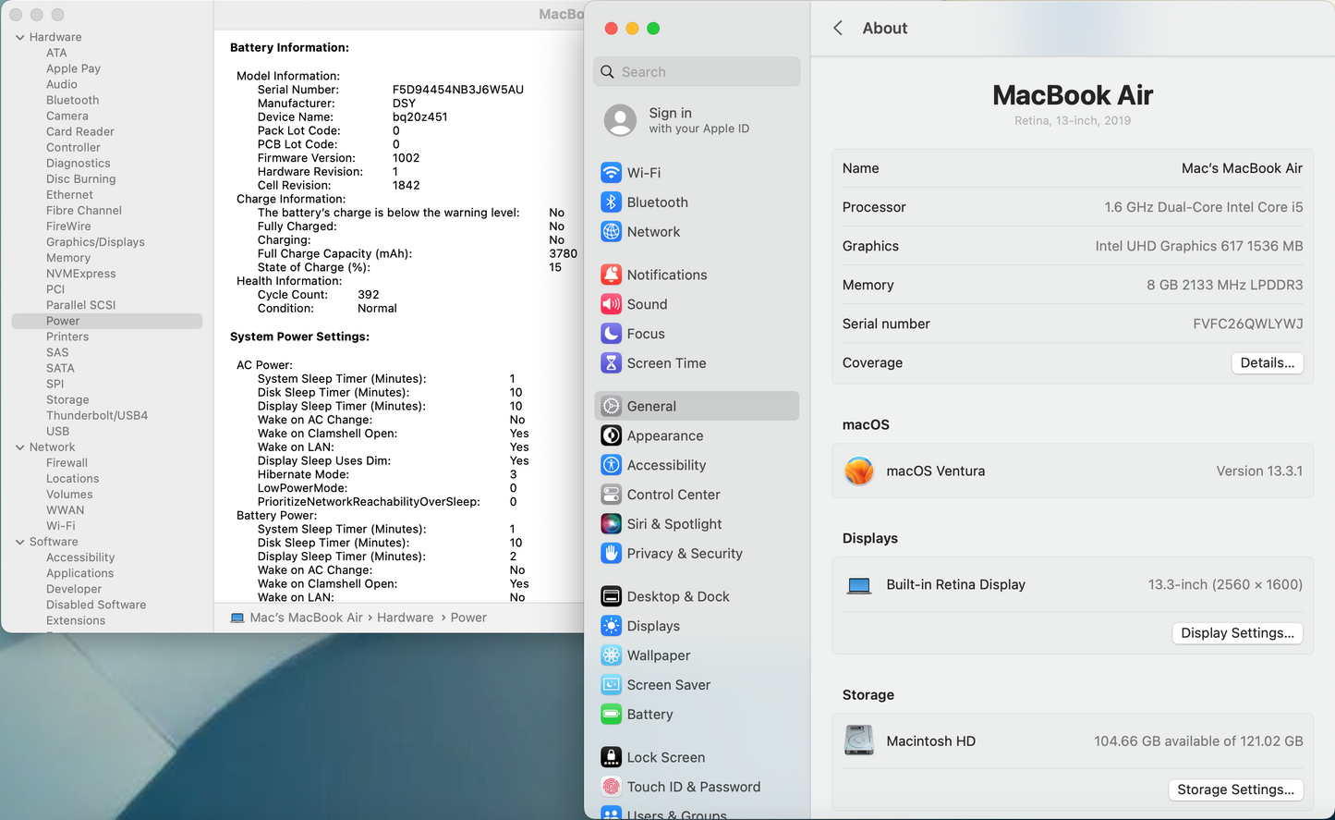1335x820 pixels.
Task: Collapse the Network section
Action: click(19, 447)
